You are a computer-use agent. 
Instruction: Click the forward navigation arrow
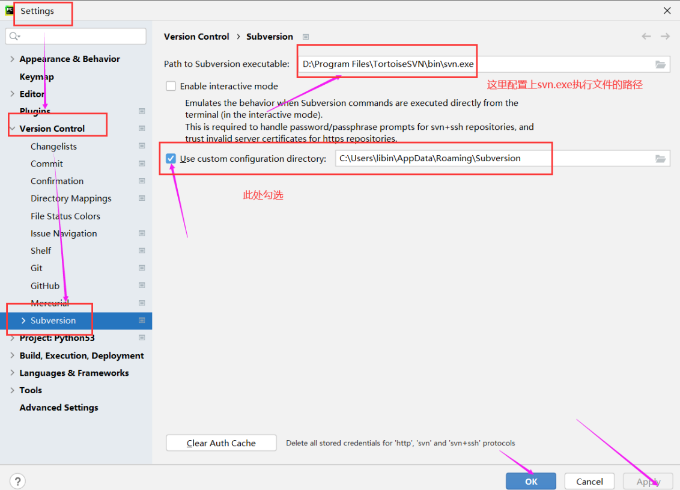[x=665, y=37]
